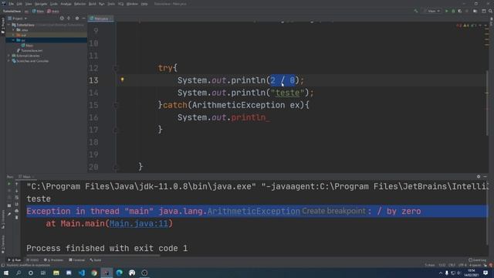494x278 pixels.
Task: Click the yellow intention lightbulb on line 13
Action: coord(122,80)
